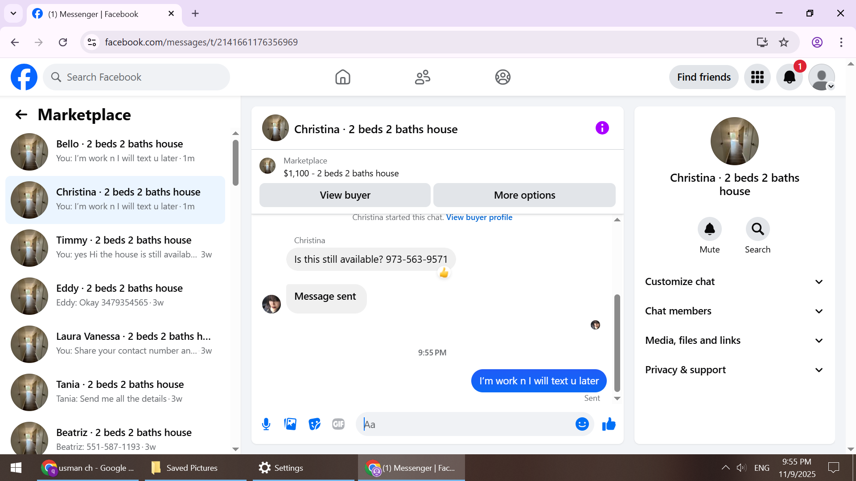Attach a photo using the image icon
856x481 pixels.
pos(290,424)
